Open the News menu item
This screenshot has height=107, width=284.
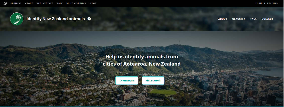(93, 3)
